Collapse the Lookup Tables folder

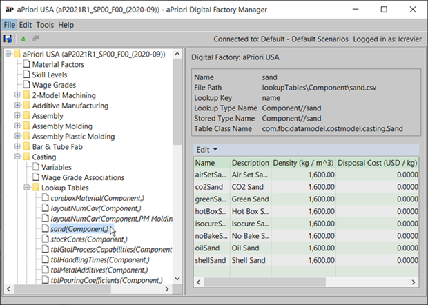pyautogui.click(x=27, y=188)
